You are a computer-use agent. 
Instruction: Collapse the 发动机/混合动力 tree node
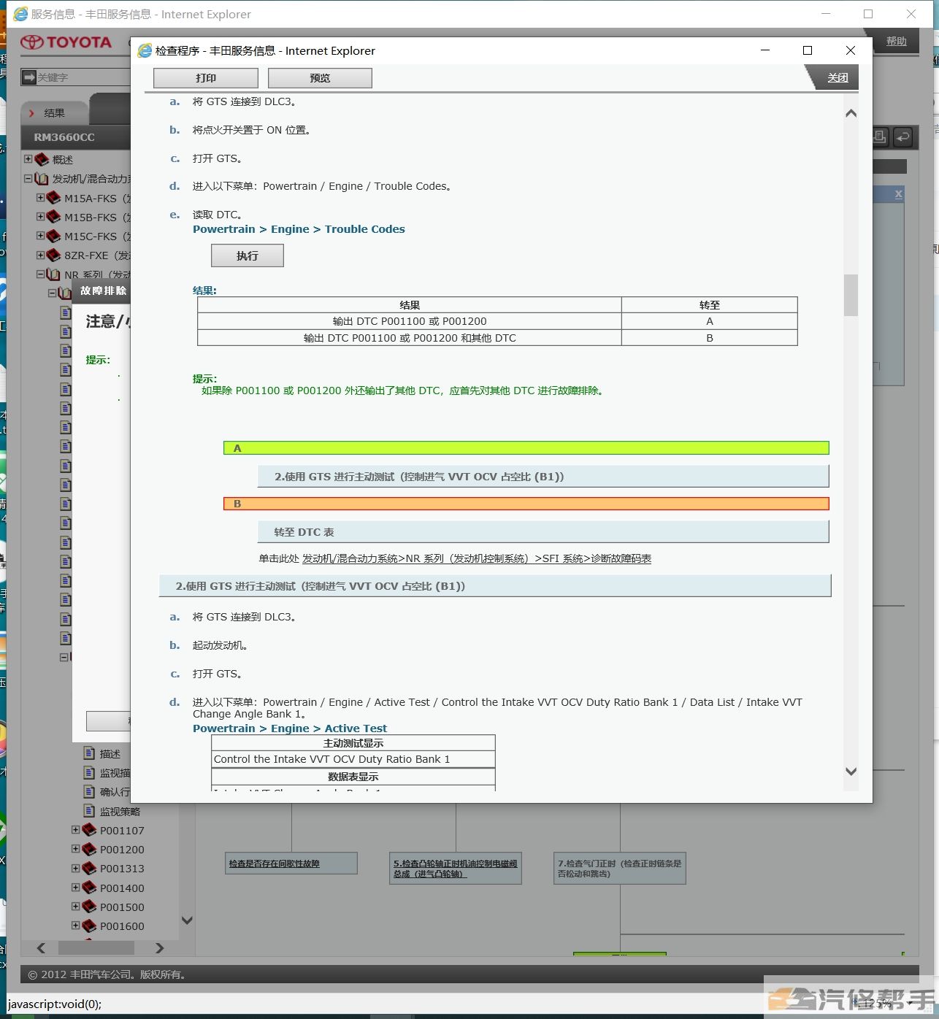coord(28,178)
